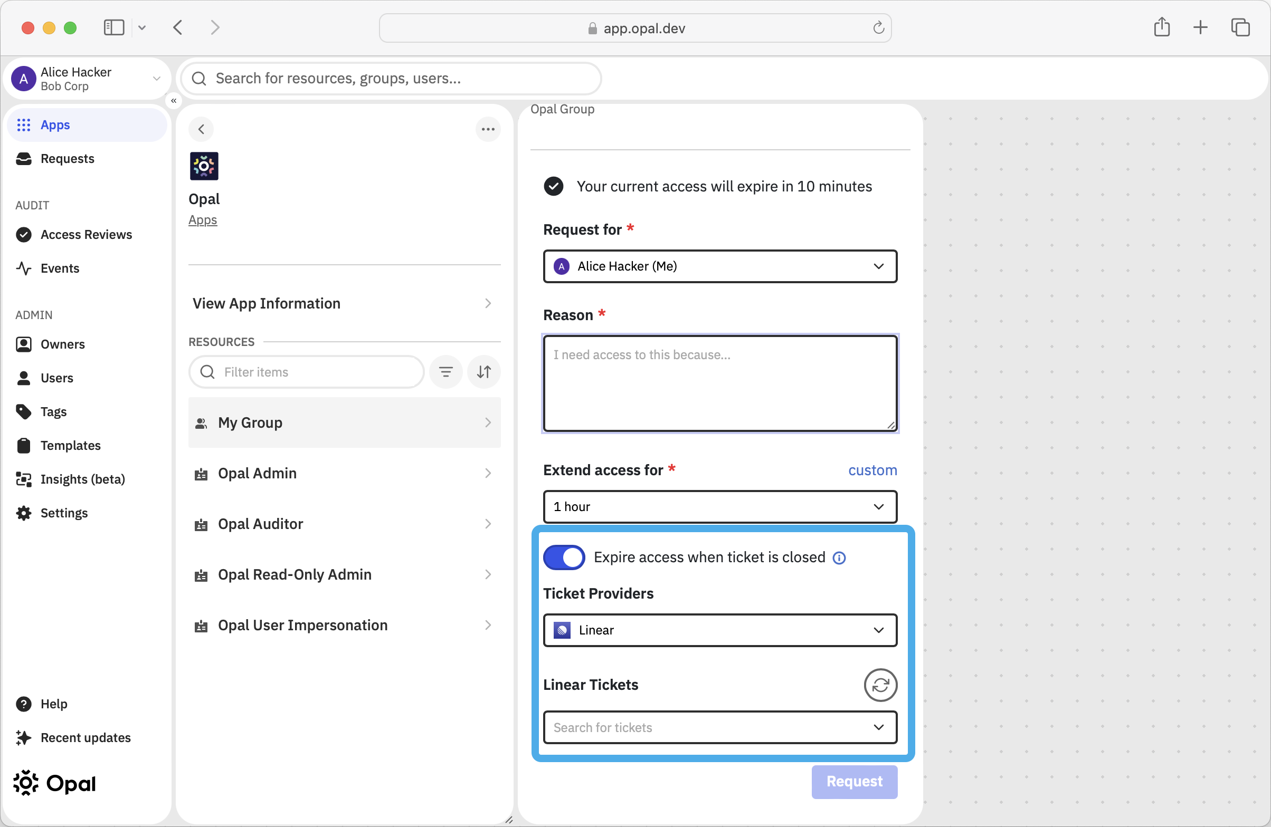Click the Opal app logo thumbnail
The width and height of the screenshot is (1271, 827).
coord(204,166)
